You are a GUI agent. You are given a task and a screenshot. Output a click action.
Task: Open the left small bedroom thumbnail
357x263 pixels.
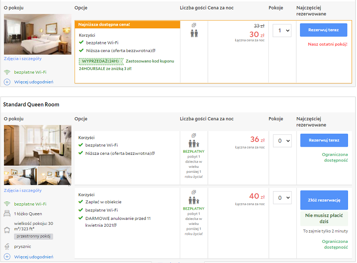[21, 176]
